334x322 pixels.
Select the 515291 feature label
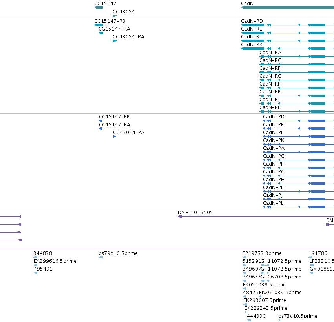(252, 261)
